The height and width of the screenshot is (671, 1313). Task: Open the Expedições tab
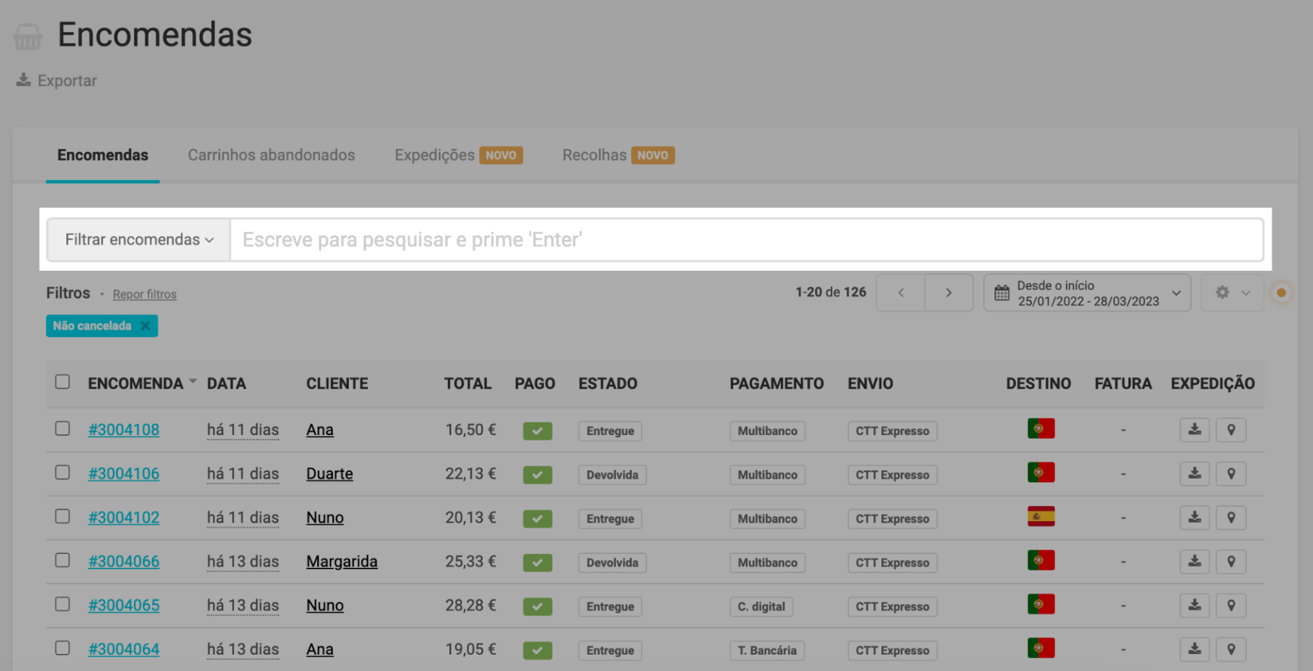434,155
